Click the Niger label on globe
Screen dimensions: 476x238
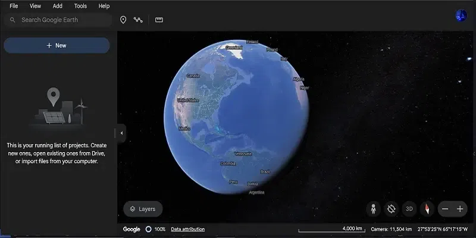click(305, 87)
